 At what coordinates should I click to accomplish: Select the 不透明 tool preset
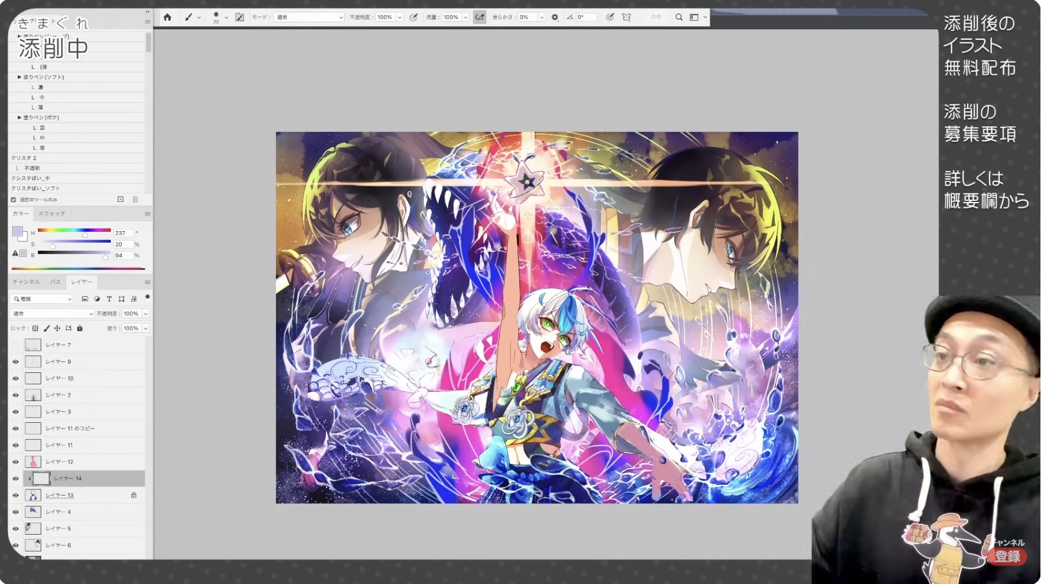77,168
